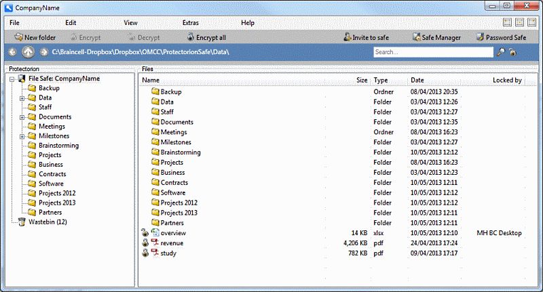
Task: Click the Brainstorming folder icon in tree
Action: point(32,145)
